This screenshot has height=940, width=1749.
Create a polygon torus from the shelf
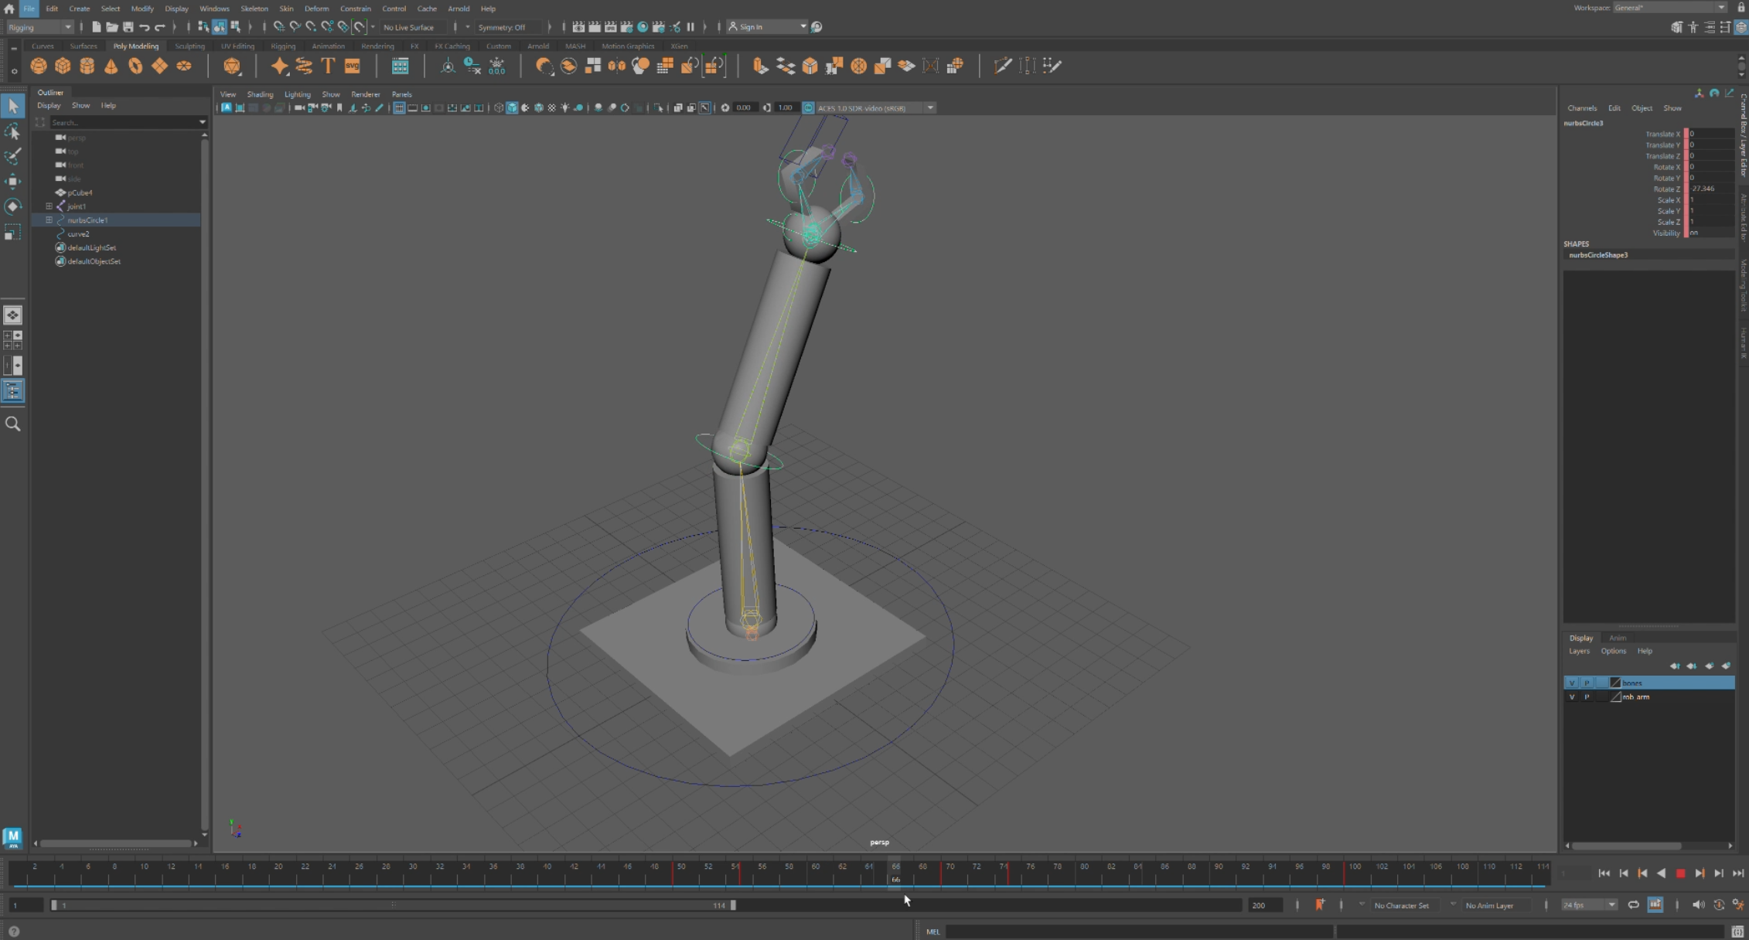135,66
